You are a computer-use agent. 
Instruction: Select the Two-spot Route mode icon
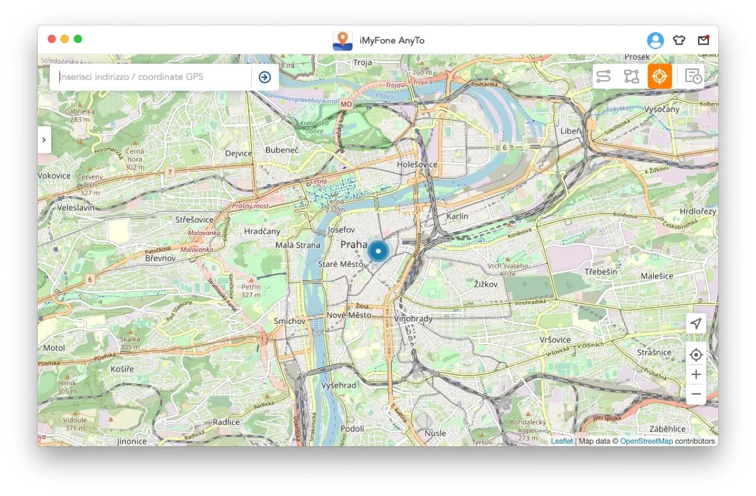click(x=604, y=76)
